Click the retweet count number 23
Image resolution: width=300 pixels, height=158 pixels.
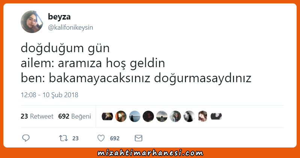pos(75,138)
